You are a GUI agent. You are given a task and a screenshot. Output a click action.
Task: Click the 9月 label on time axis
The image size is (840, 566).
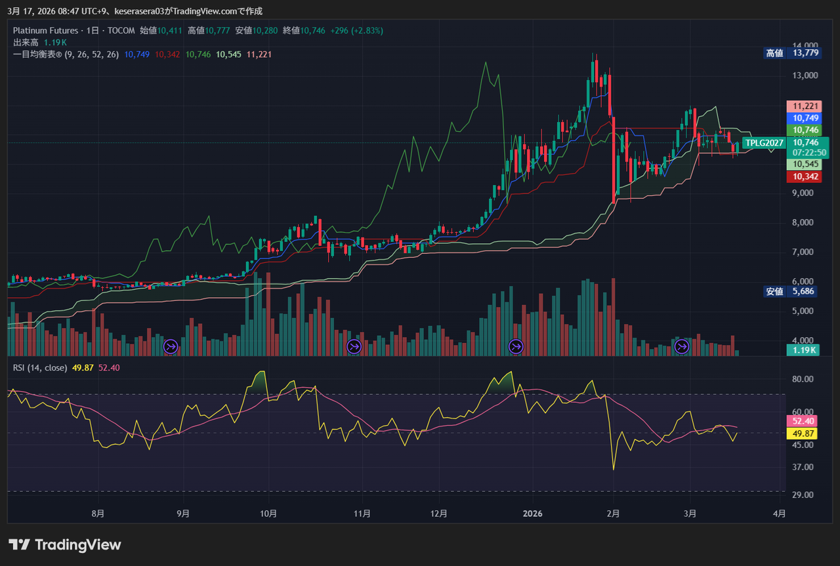(x=184, y=514)
